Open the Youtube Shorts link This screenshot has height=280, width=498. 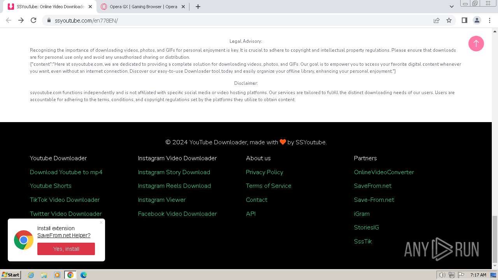point(51,186)
